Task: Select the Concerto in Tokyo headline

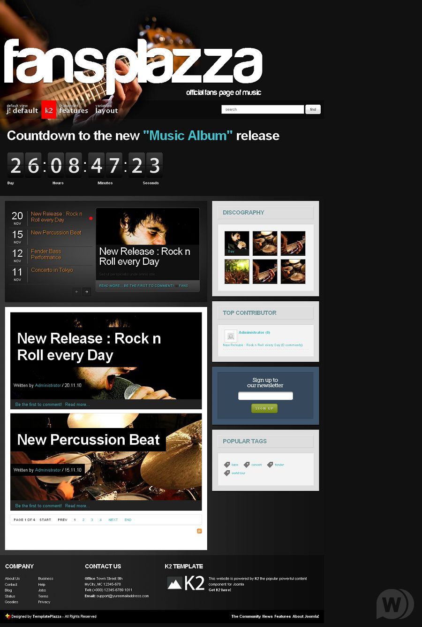Action: tap(52, 270)
